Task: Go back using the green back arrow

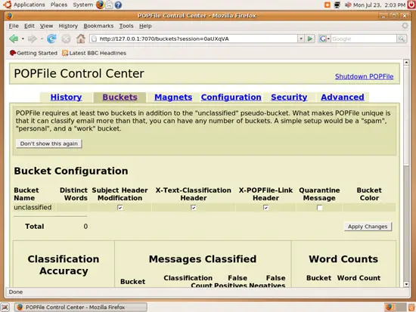Action: (14, 39)
